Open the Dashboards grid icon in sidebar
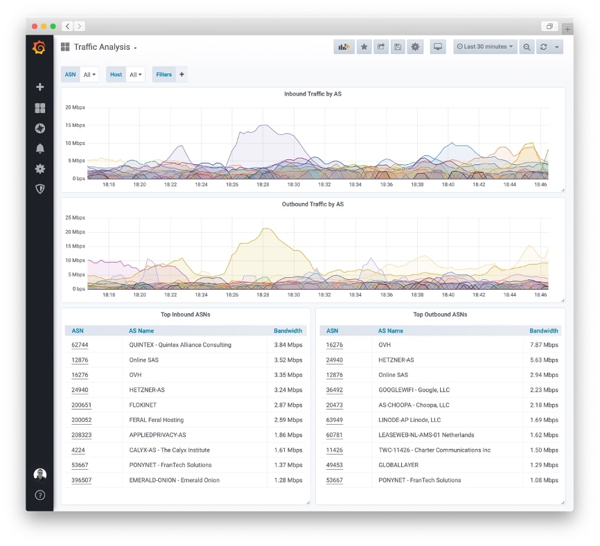 39,108
